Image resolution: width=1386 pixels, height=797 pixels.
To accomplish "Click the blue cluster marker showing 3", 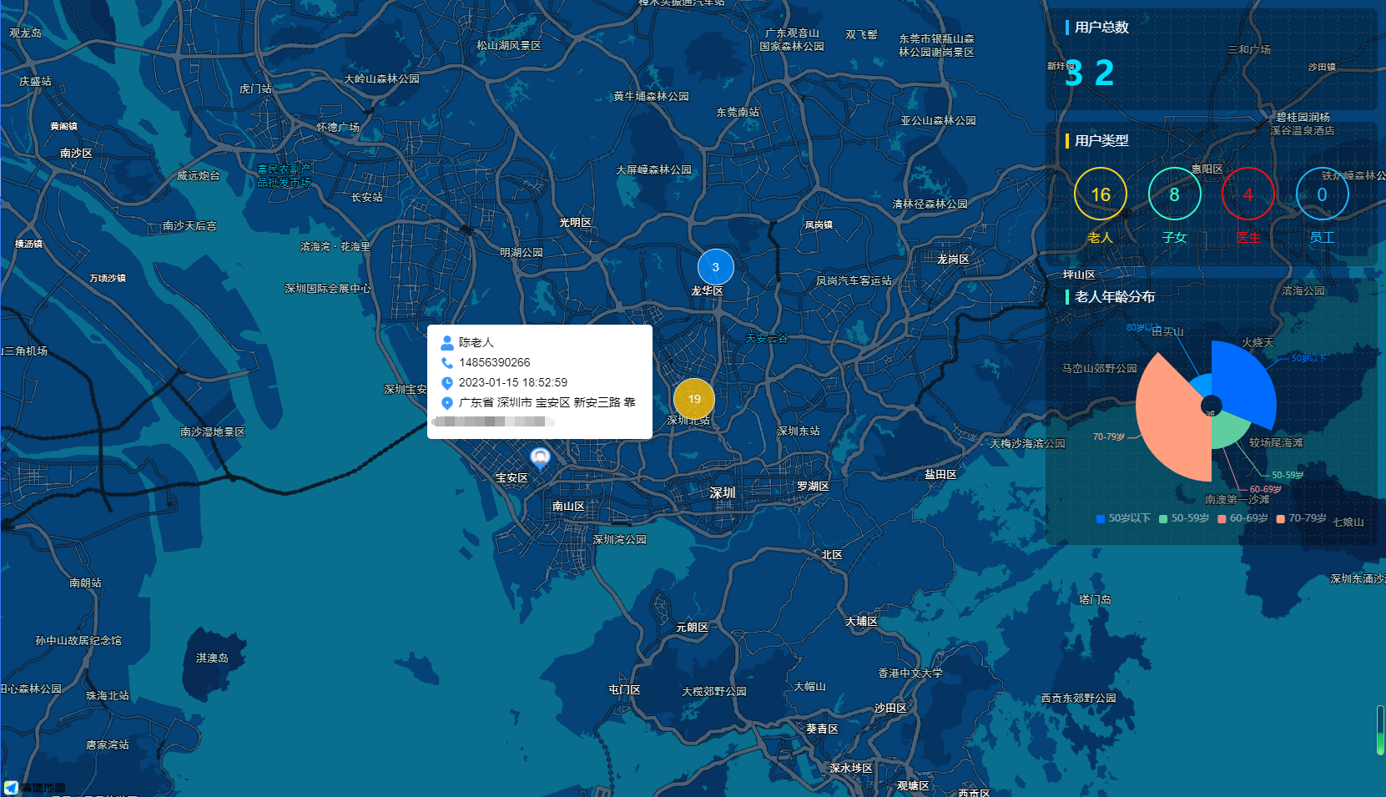I will click(x=715, y=267).
